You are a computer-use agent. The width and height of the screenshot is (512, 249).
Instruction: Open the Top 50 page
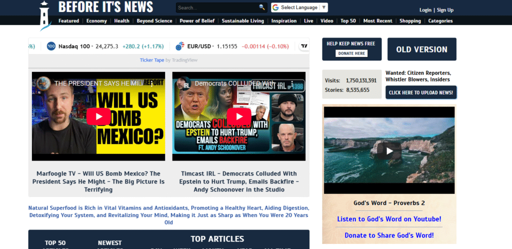[348, 21]
